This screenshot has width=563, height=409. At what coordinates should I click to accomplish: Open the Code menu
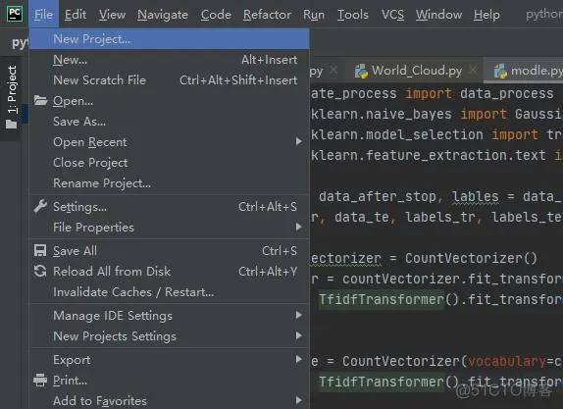(216, 15)
